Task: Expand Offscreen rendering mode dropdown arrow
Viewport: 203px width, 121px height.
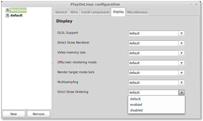Action: click(x=182, y=63)
